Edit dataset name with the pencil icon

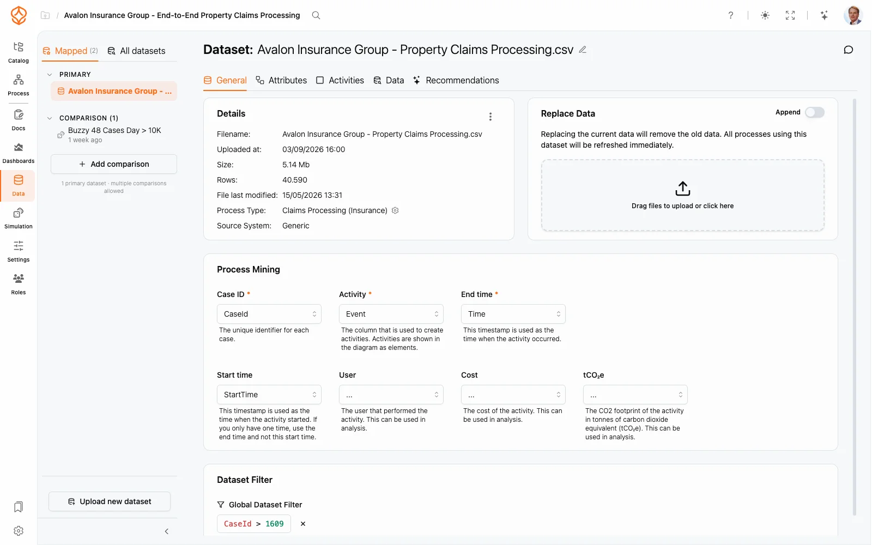click(x=583, y=50)
